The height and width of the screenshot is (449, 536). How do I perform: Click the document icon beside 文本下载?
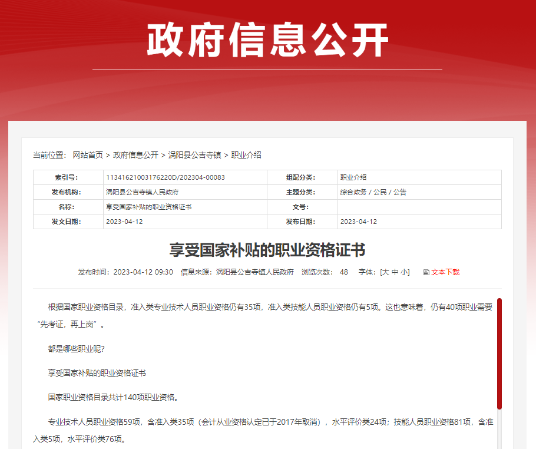[426, 272]
